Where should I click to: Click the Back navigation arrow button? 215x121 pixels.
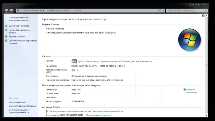(6, 10)
